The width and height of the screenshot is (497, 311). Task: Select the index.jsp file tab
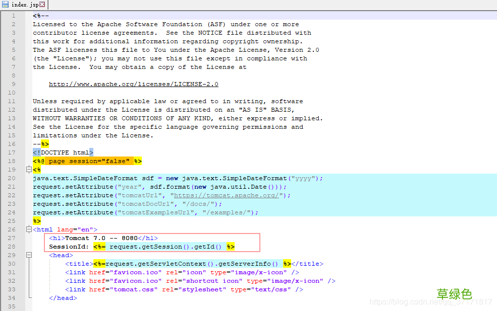(24, 5)
